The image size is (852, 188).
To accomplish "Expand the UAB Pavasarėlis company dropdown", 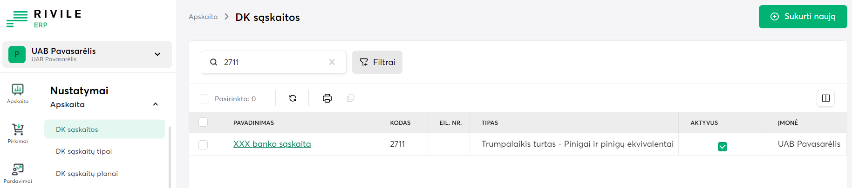I will pyautogui.click(x=157, y=54).
